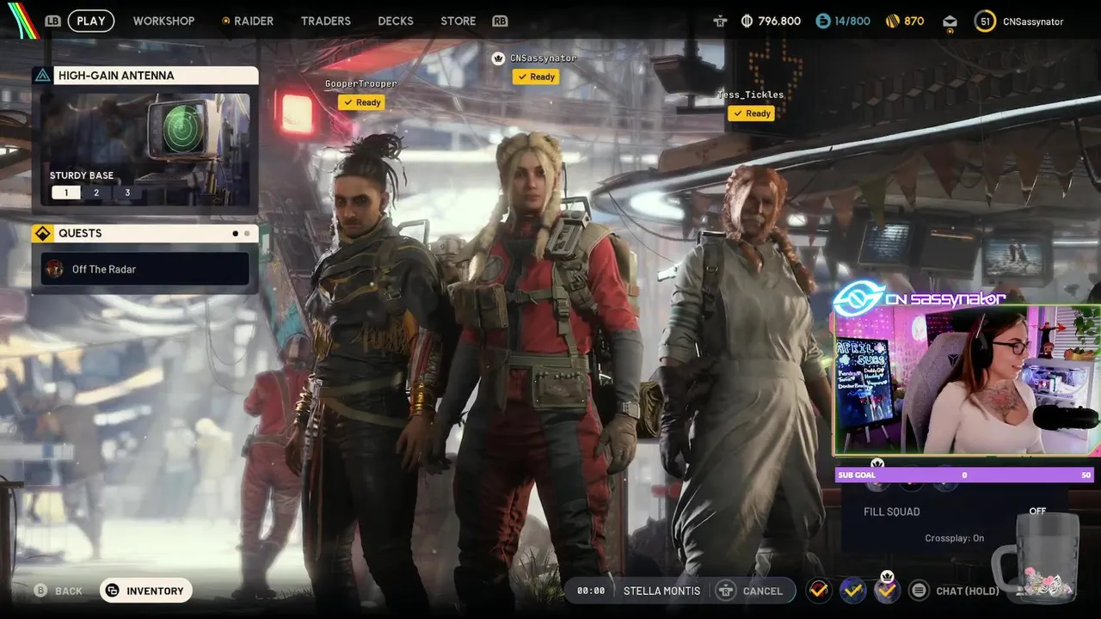Click the Quests diamond icon

(42, 233)
